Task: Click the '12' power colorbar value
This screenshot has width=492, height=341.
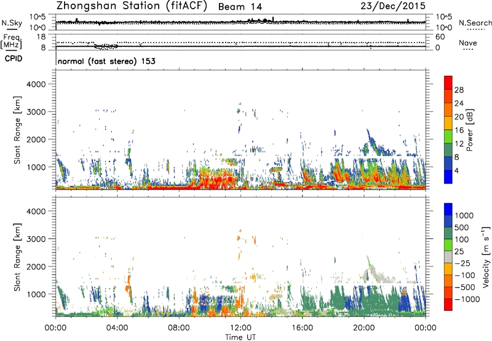Action: [x=459, y=144]
